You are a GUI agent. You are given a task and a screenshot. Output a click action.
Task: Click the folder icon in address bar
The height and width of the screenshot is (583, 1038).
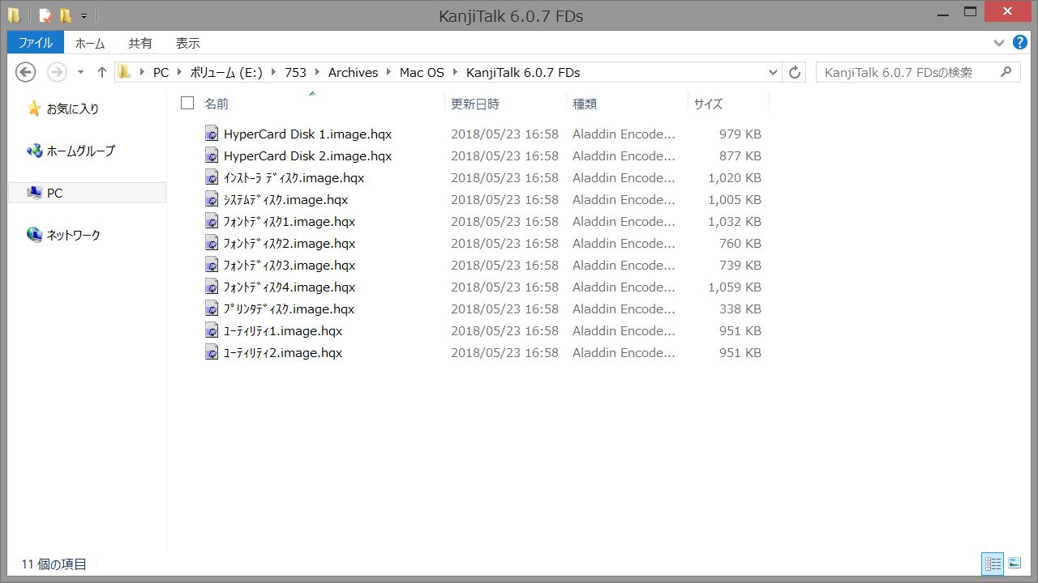click(x=124, y=72)
